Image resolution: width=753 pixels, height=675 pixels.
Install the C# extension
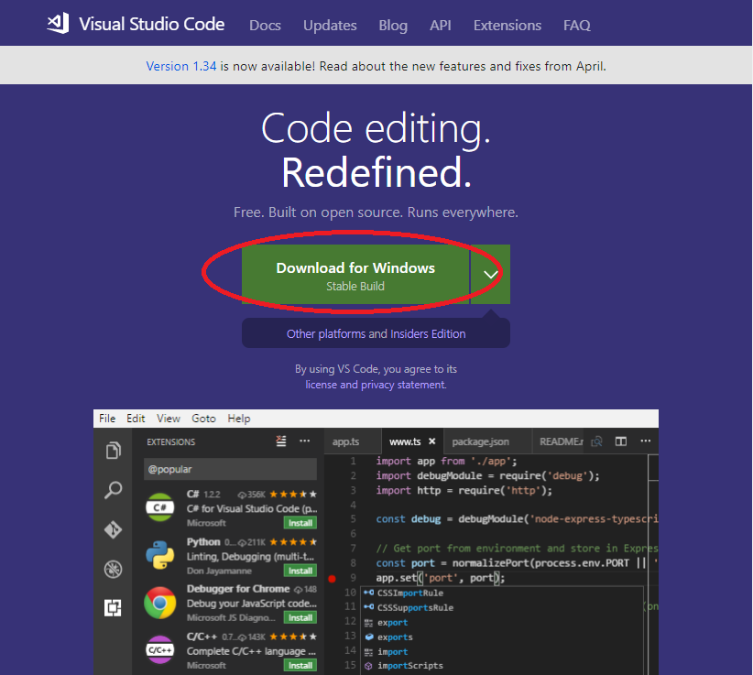(x=300, y=523)
